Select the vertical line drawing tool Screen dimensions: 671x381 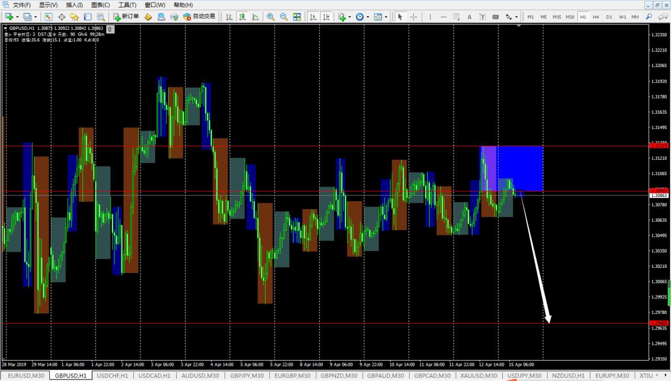[430, 17]
